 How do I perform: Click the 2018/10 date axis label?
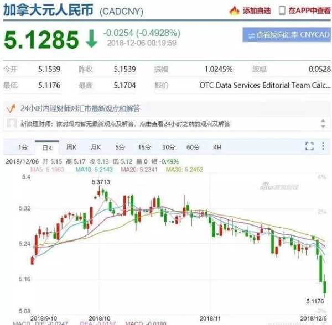[100, 318]
